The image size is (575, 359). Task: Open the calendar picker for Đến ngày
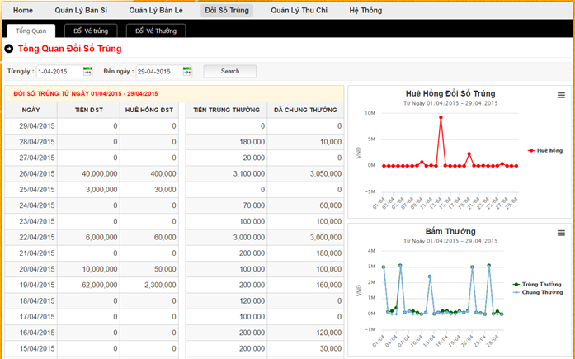pos(187,72)
